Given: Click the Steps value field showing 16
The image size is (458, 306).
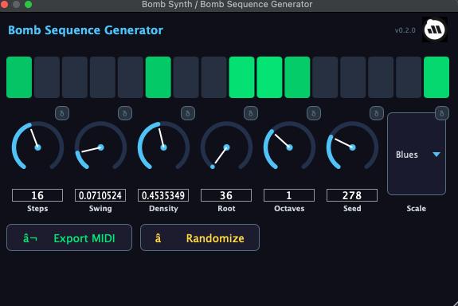Looking at the screenshot, I should (x=37, y=195).
